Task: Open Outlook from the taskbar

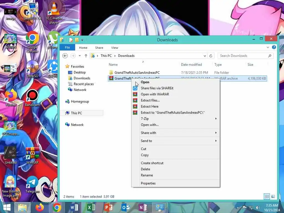Action: click(x=126, y=207)
